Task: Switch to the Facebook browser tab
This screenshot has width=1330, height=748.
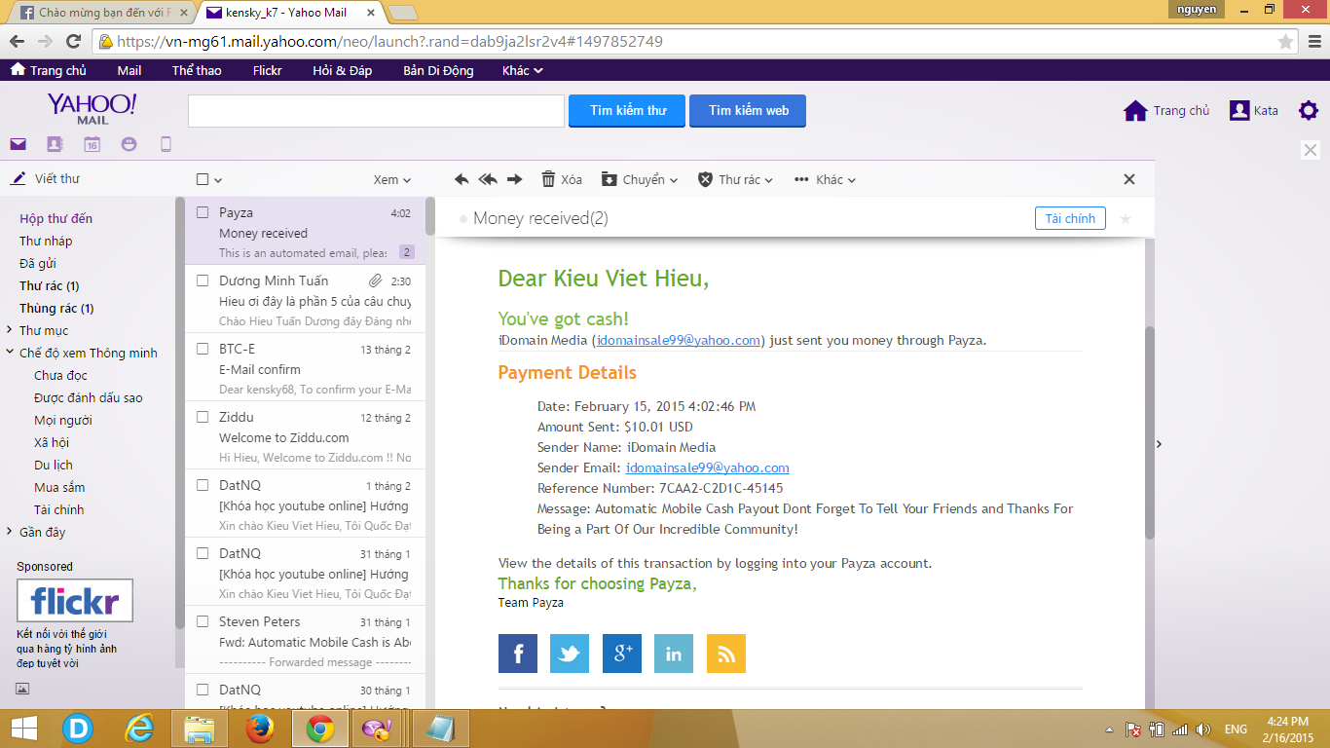Action: (x=102, y=14)
